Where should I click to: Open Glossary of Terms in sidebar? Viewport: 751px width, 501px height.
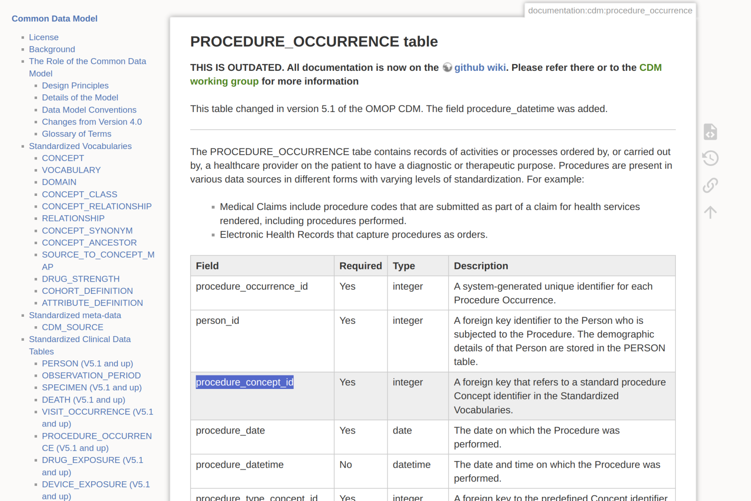pyautogui.click(x=77, y=134)
